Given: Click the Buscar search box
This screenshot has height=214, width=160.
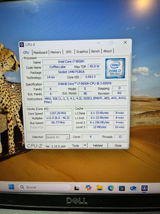Looking at the screenshot, I should (x=44, y=187).
